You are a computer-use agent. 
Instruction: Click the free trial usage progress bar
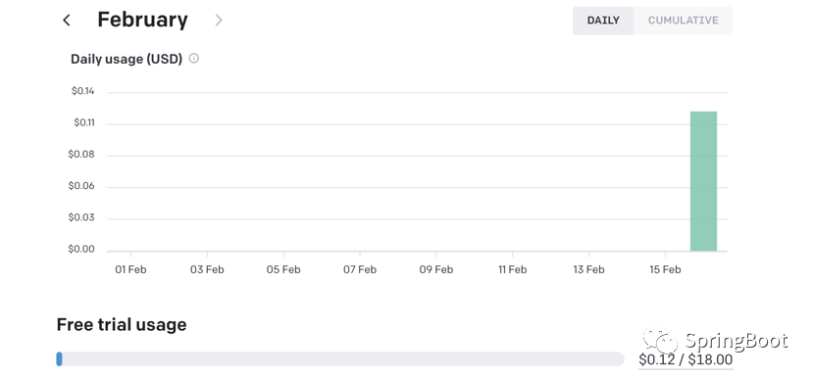[x=340, y=358]
